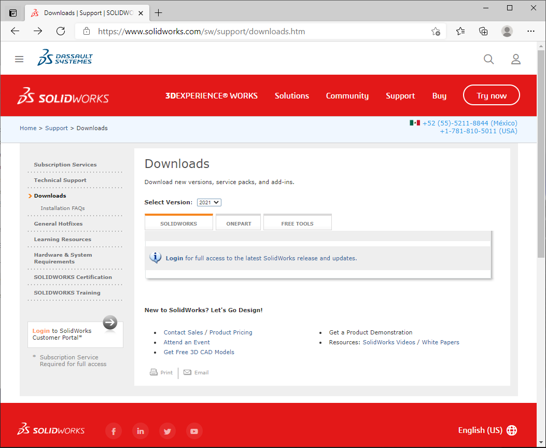
Task: Open General Hotfixes sidebar link
Action: click(58, 224)
